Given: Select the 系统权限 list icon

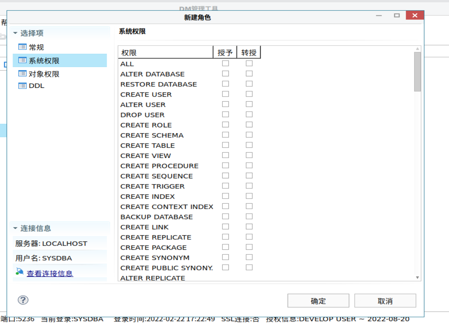Looking at the screenshot, I should click(23, 60).
